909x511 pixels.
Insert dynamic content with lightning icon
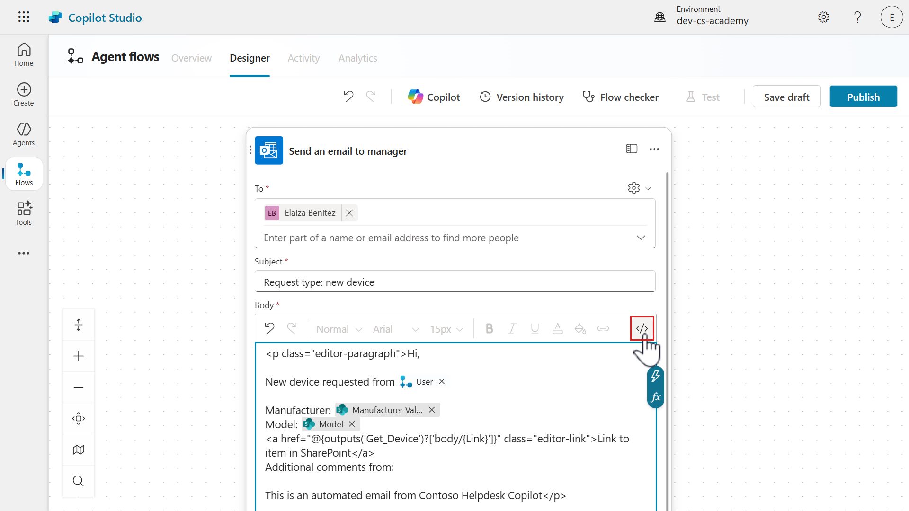coord(656,376)
